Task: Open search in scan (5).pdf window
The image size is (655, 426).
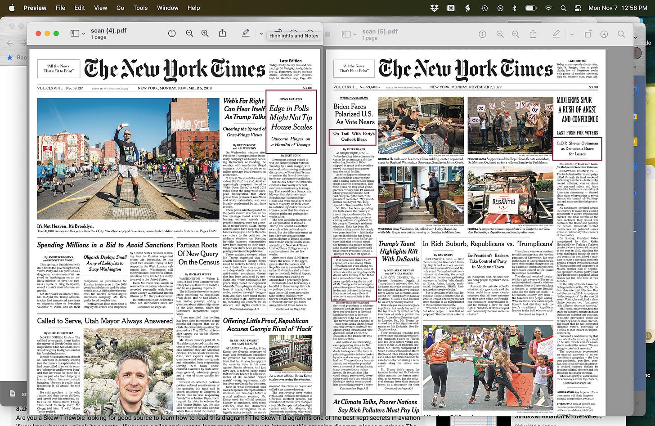Action: pos(621,34)
